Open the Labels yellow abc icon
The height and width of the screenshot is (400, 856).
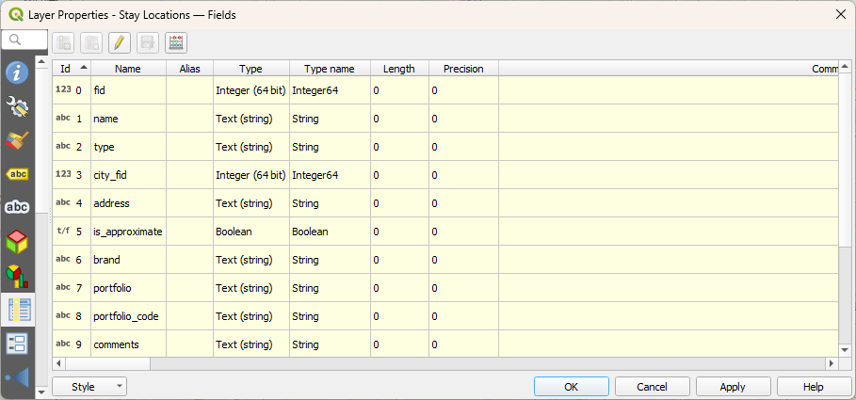coord(17,174)
